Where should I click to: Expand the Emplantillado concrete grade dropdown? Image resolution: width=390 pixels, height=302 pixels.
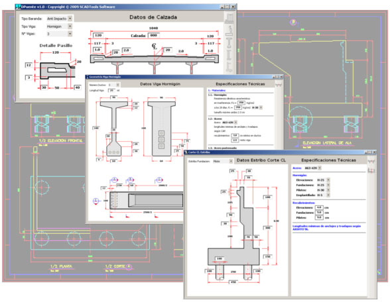pos(328,195)
